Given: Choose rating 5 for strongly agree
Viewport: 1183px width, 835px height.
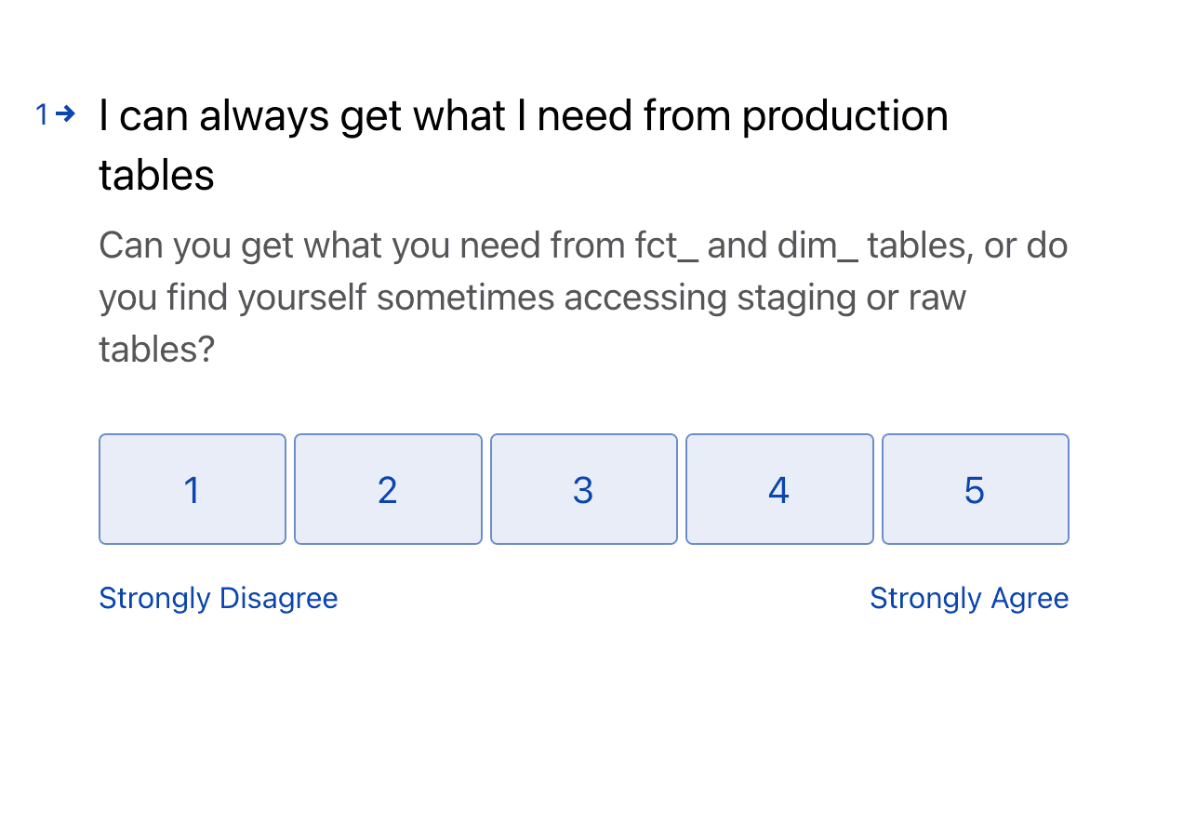Looking at the screenshot, I should pos(975,489).
